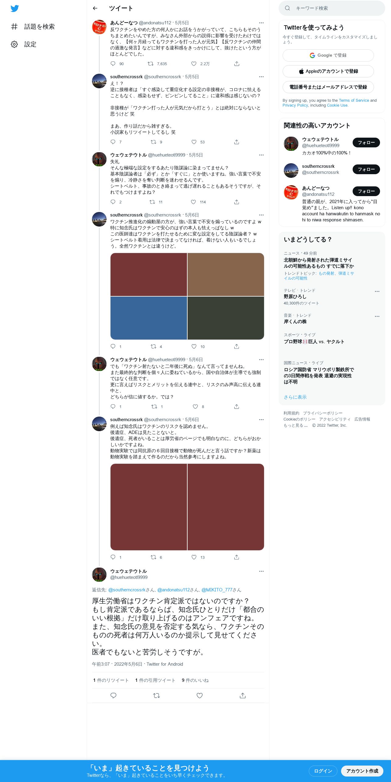Retweet あんどーなつ's tweet showing 7,635
The width and height of the screenshot is (391, 782).
150,64
